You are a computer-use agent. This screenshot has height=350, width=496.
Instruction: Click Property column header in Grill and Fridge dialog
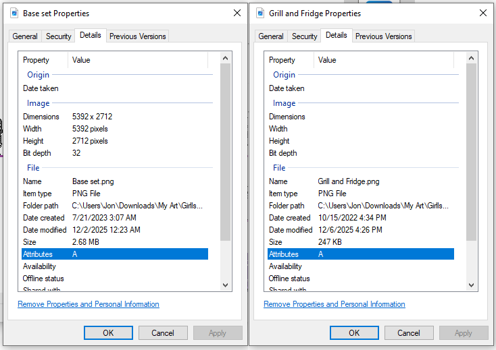(289, 60)
